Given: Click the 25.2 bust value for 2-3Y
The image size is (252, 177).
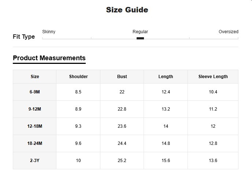Looking at the screenshot, I should coord(122,161).
